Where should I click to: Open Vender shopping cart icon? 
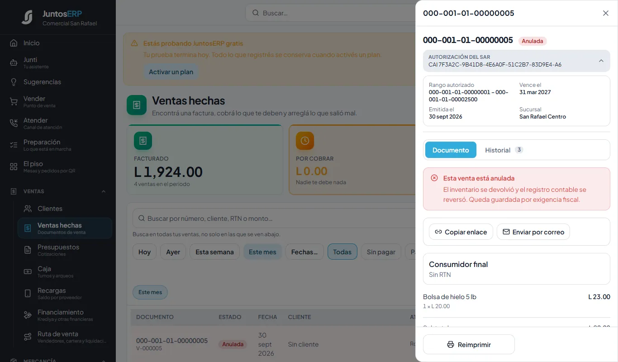(14, 102)
